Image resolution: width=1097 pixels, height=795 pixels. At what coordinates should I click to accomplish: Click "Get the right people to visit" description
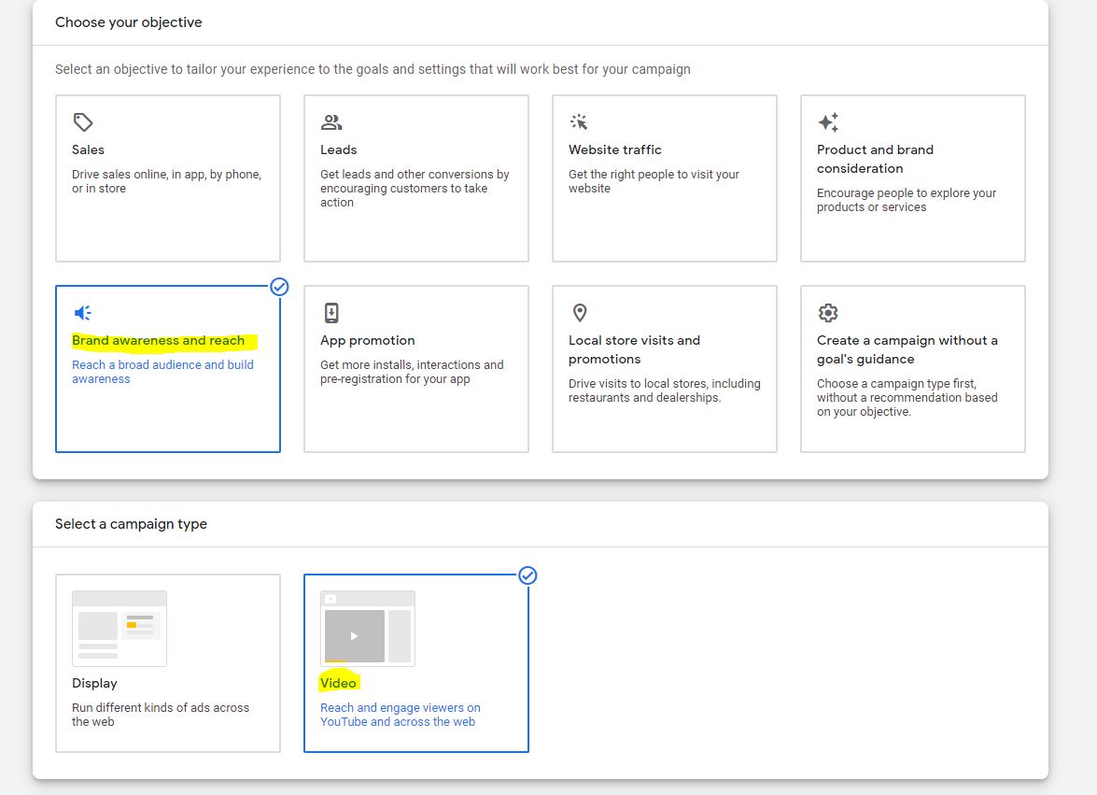point(654,181)
